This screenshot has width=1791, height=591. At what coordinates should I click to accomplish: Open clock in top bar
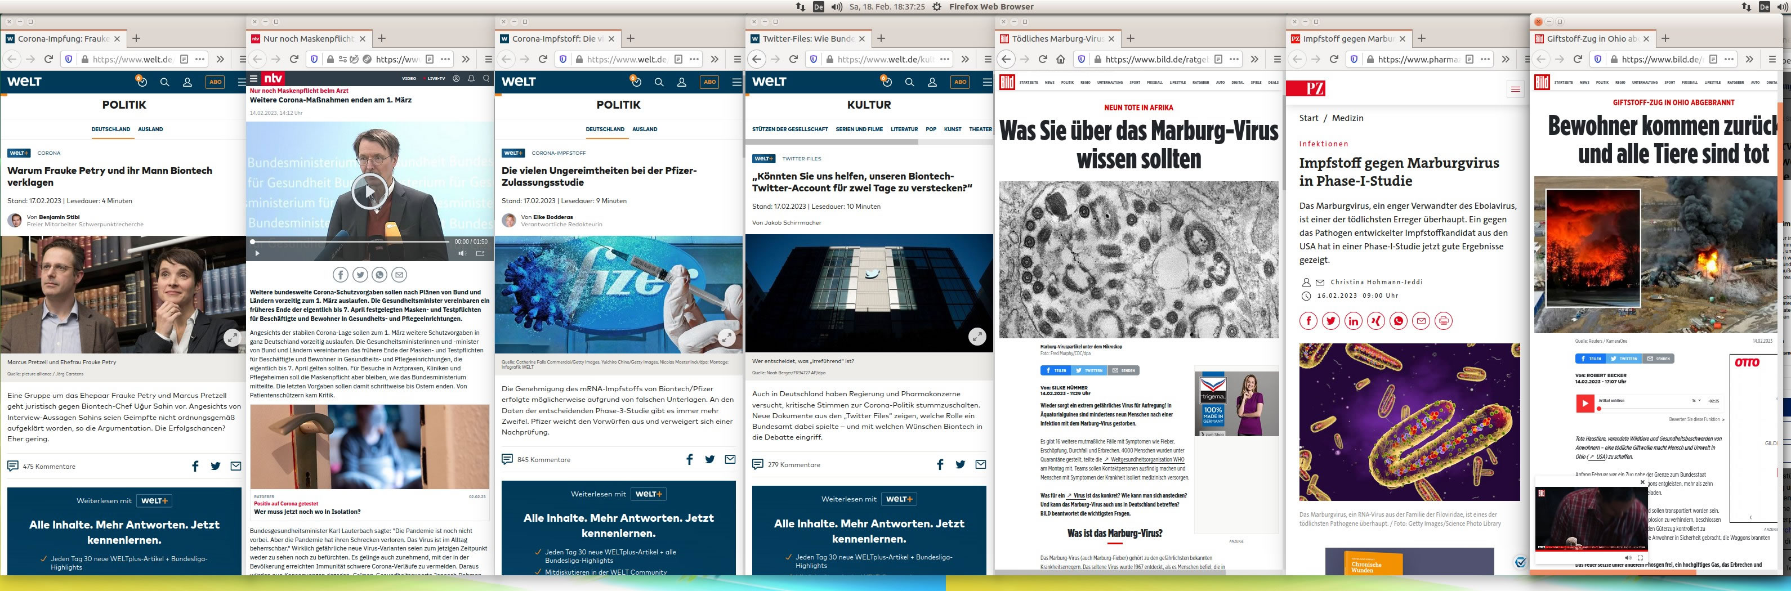[886, 6]
